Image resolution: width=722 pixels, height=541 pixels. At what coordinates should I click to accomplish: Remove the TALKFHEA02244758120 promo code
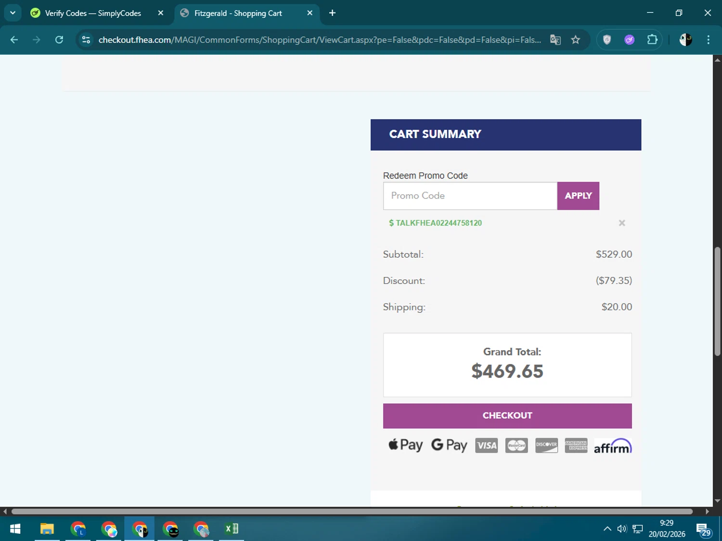coord(622,223)
